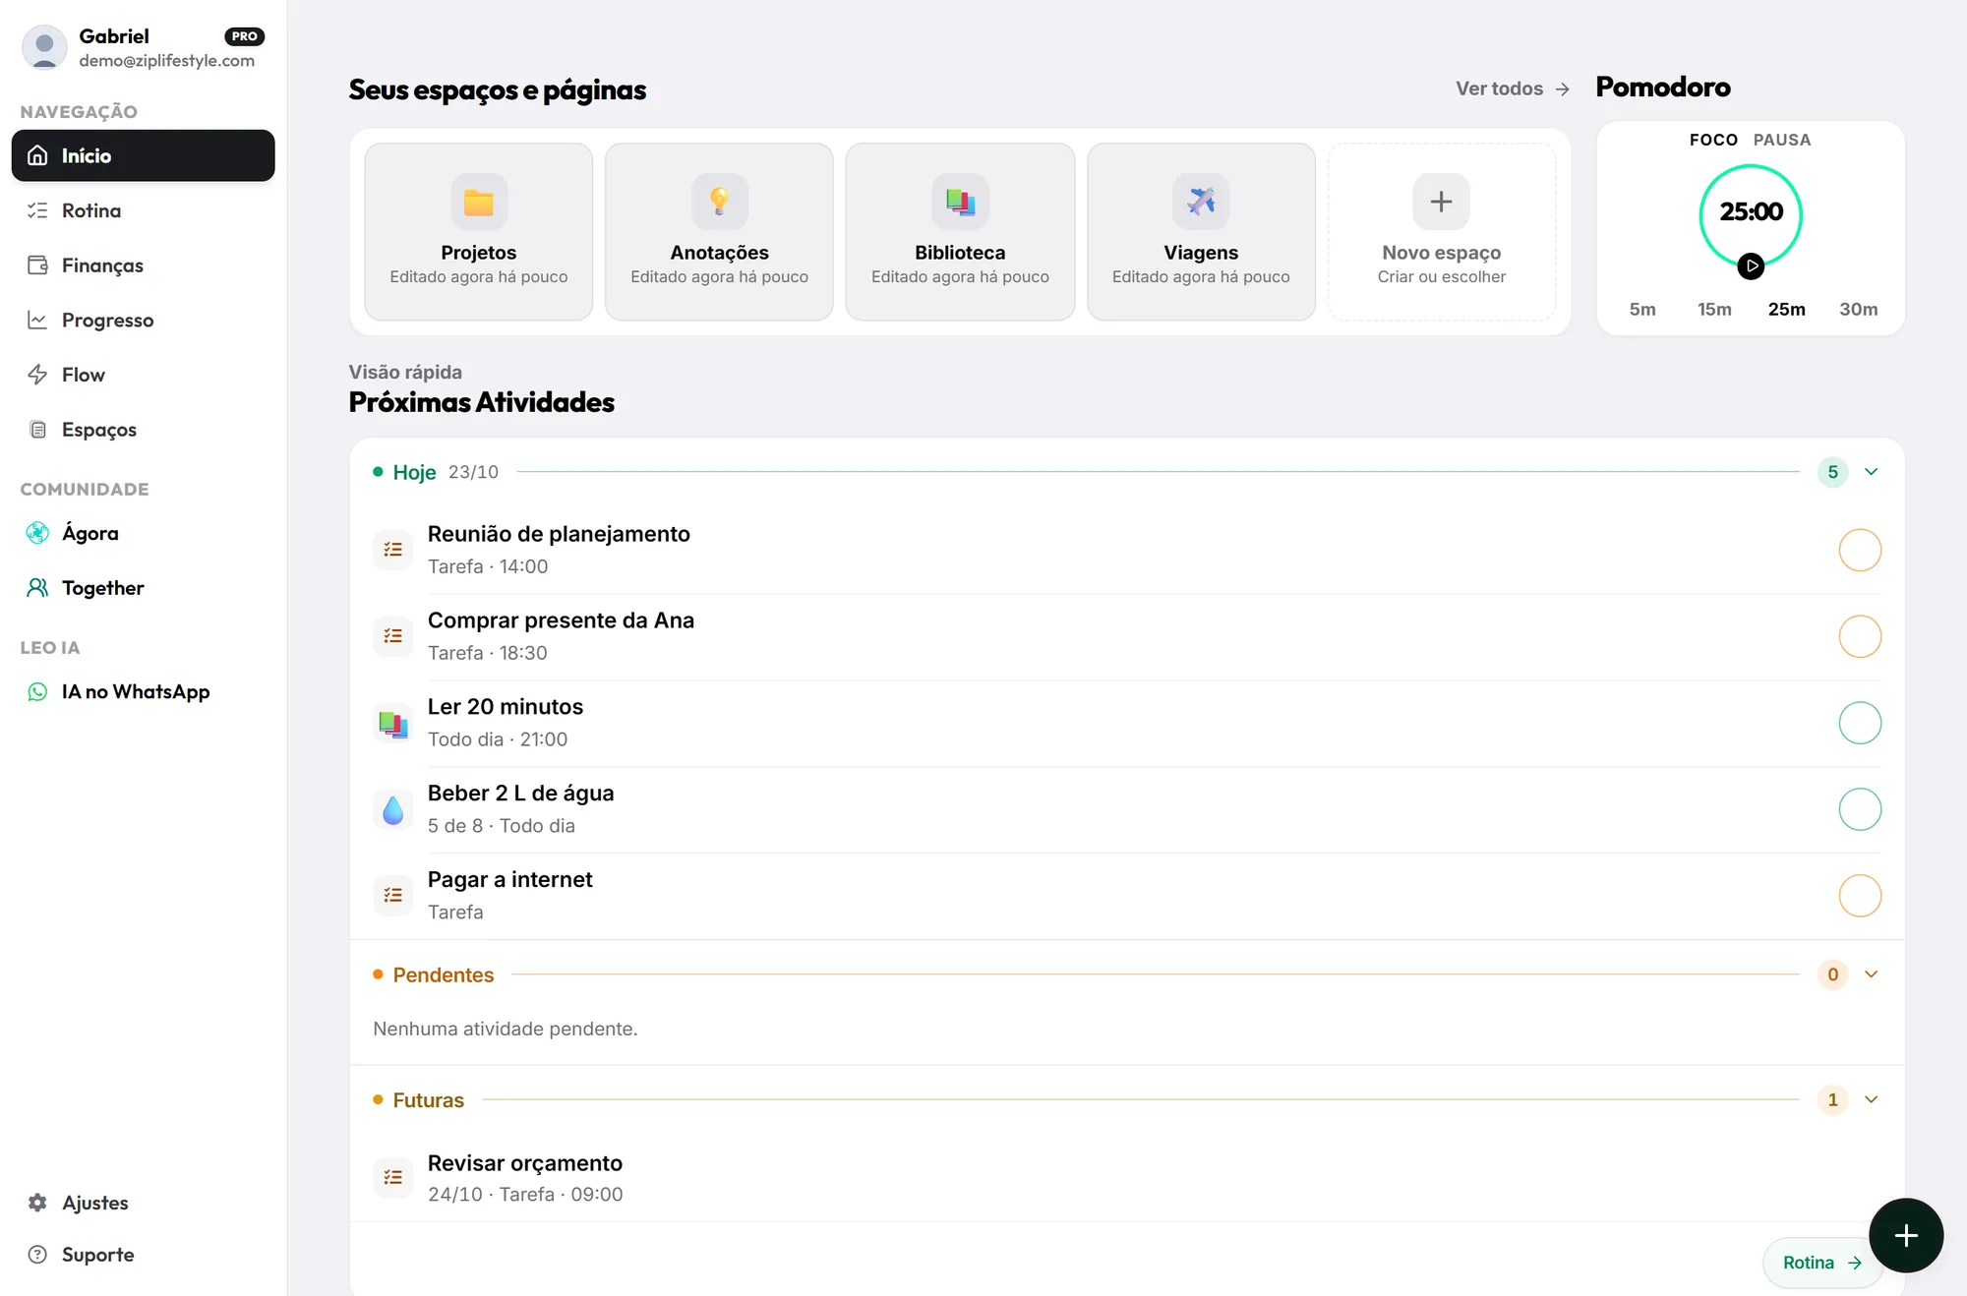Click the Suporte help icon
This screenshot has width=1967, height=1296.
point(37,1255)
